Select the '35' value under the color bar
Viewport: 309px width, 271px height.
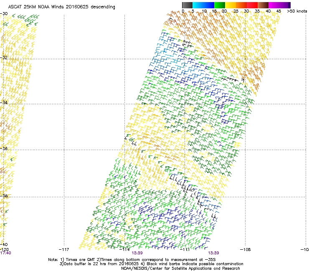257,11
